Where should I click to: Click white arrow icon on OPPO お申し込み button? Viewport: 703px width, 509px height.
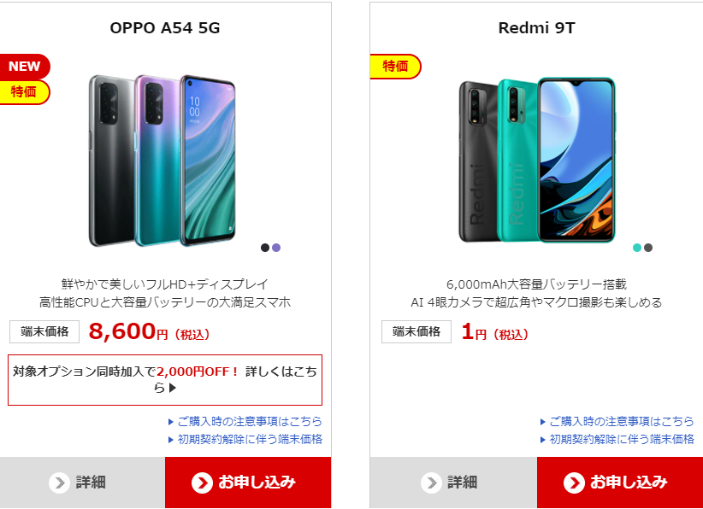tap(202, 483)
